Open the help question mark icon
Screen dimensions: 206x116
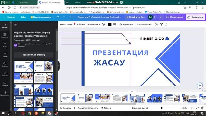(203, 108)
